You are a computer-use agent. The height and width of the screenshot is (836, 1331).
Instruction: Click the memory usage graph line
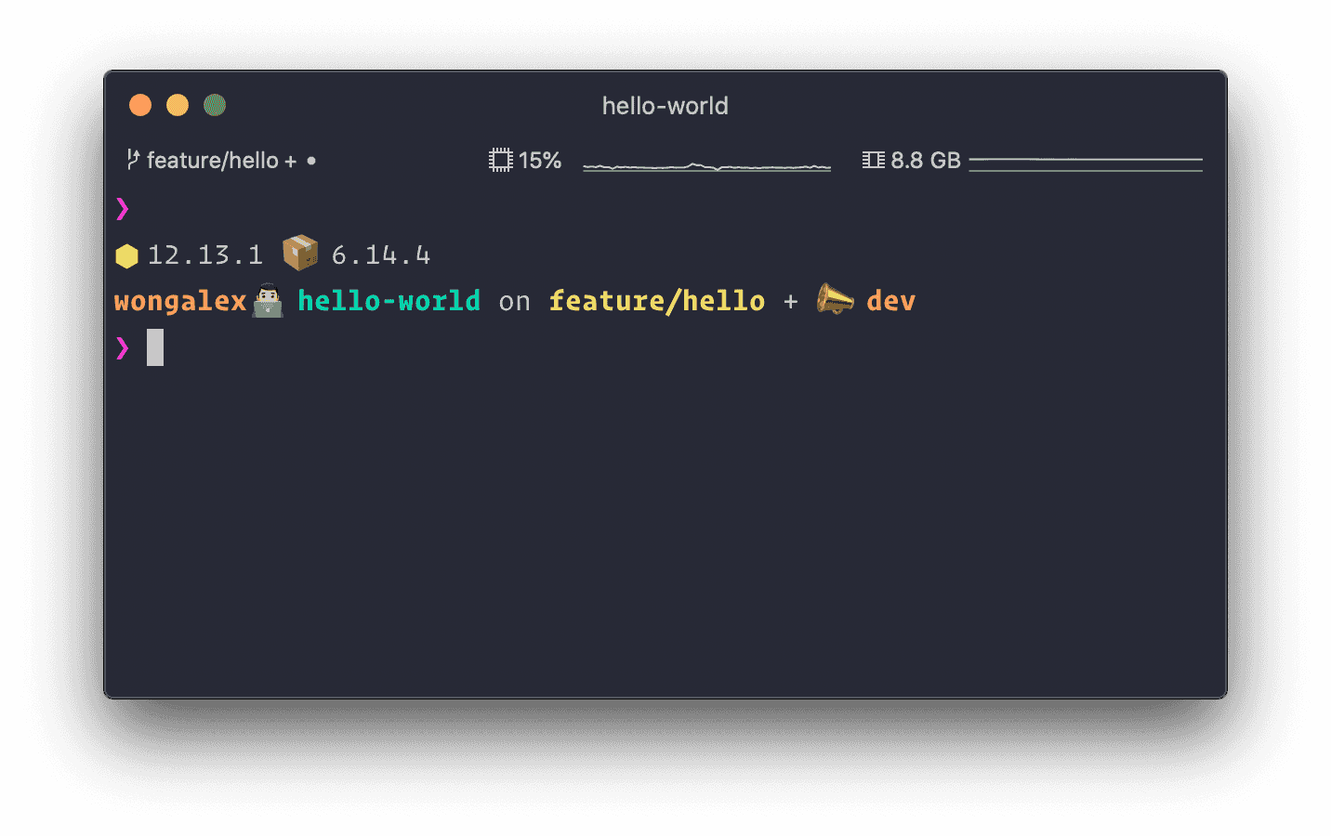tap(1085, 164)
